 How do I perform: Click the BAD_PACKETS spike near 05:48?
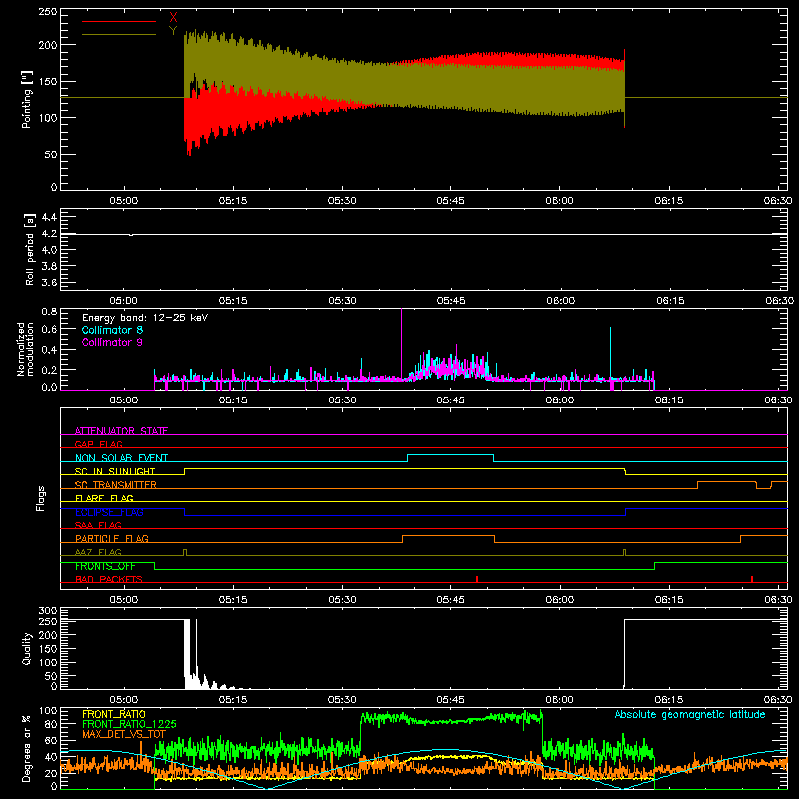point(477,579)
